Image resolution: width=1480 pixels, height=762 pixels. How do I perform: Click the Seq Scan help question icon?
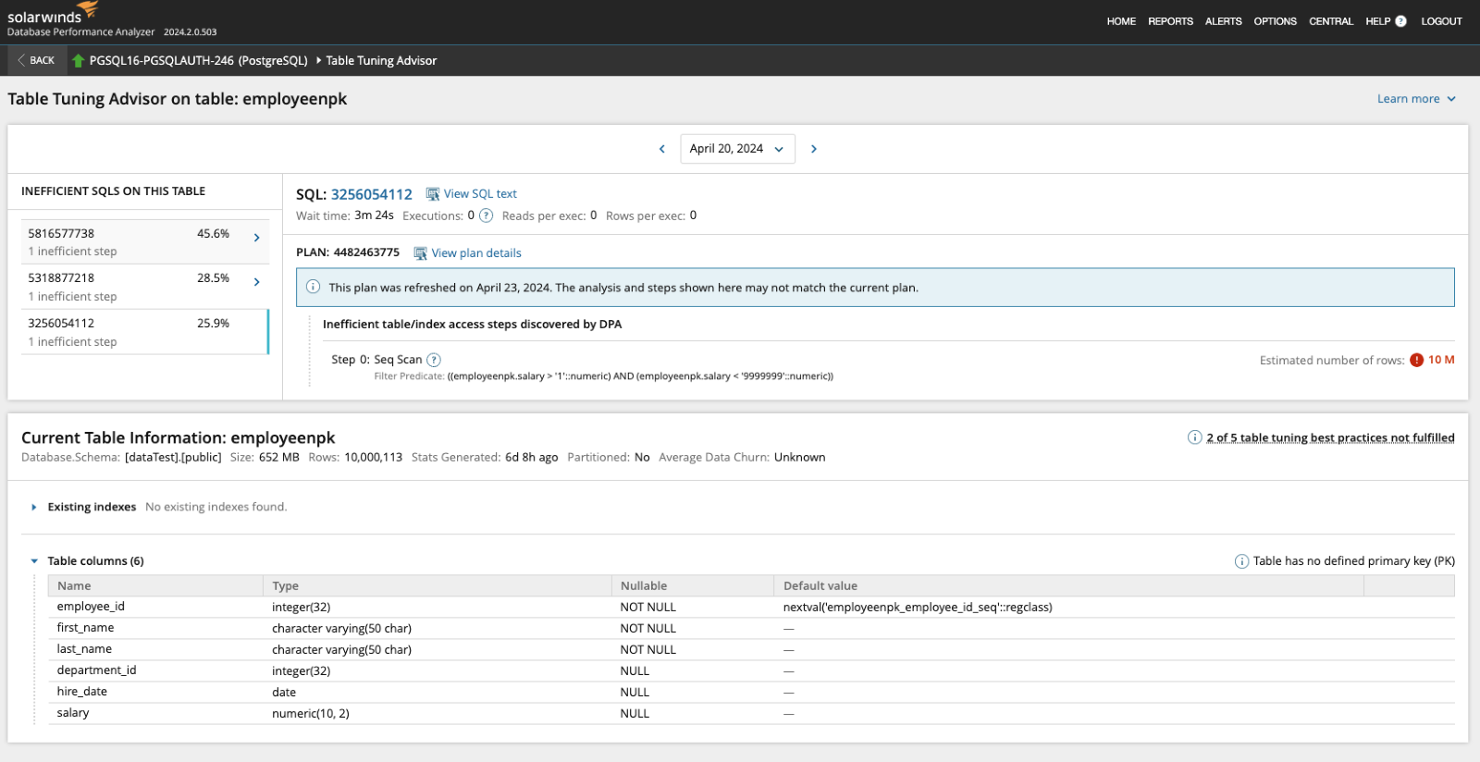434,360
